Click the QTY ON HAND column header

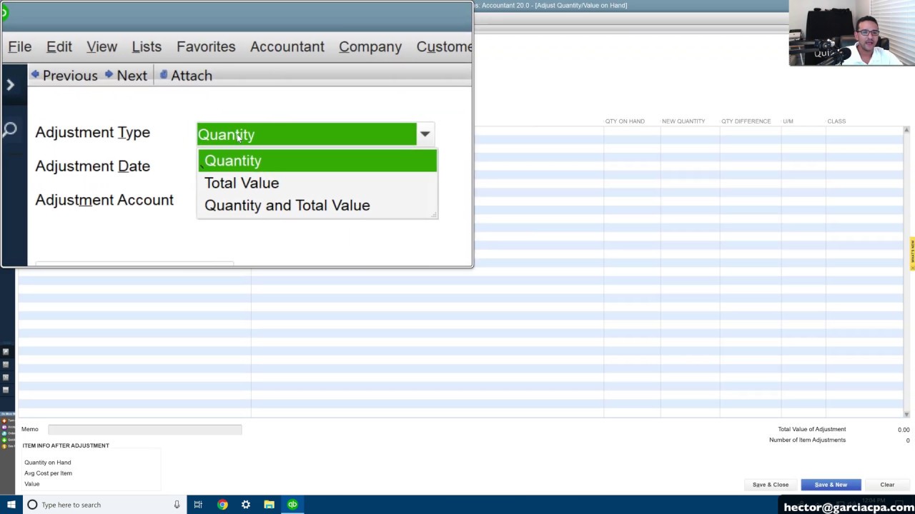[x=625, y=121]
